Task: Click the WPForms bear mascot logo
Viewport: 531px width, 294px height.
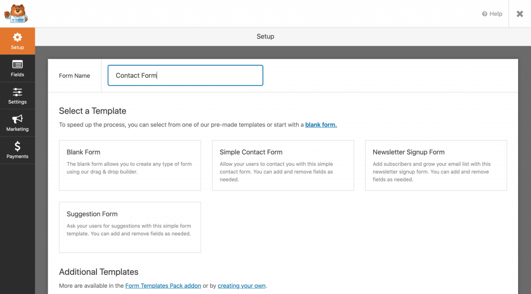Action: click(x=16, y=13)
